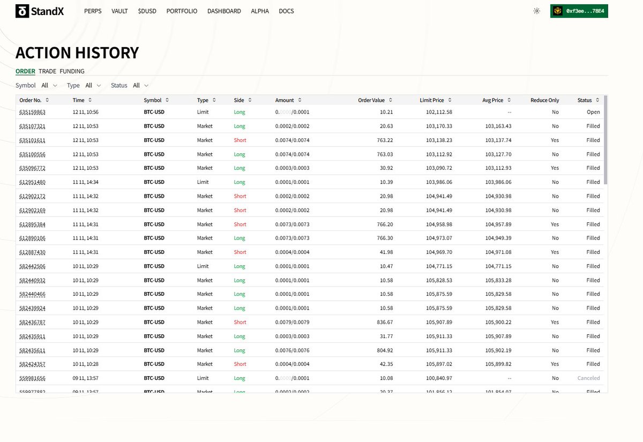
Task: Click avg price 103,163.43
Action: [498, 126]
